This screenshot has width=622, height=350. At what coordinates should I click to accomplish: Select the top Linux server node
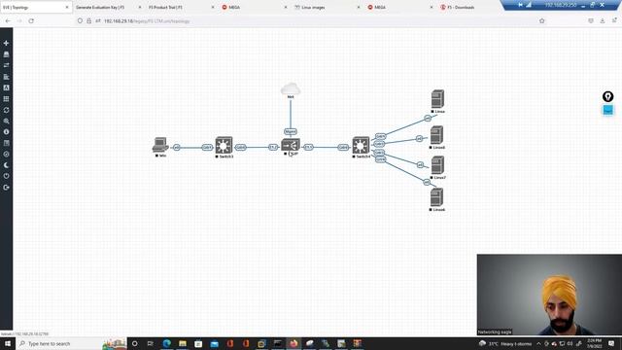click(437, 99)
